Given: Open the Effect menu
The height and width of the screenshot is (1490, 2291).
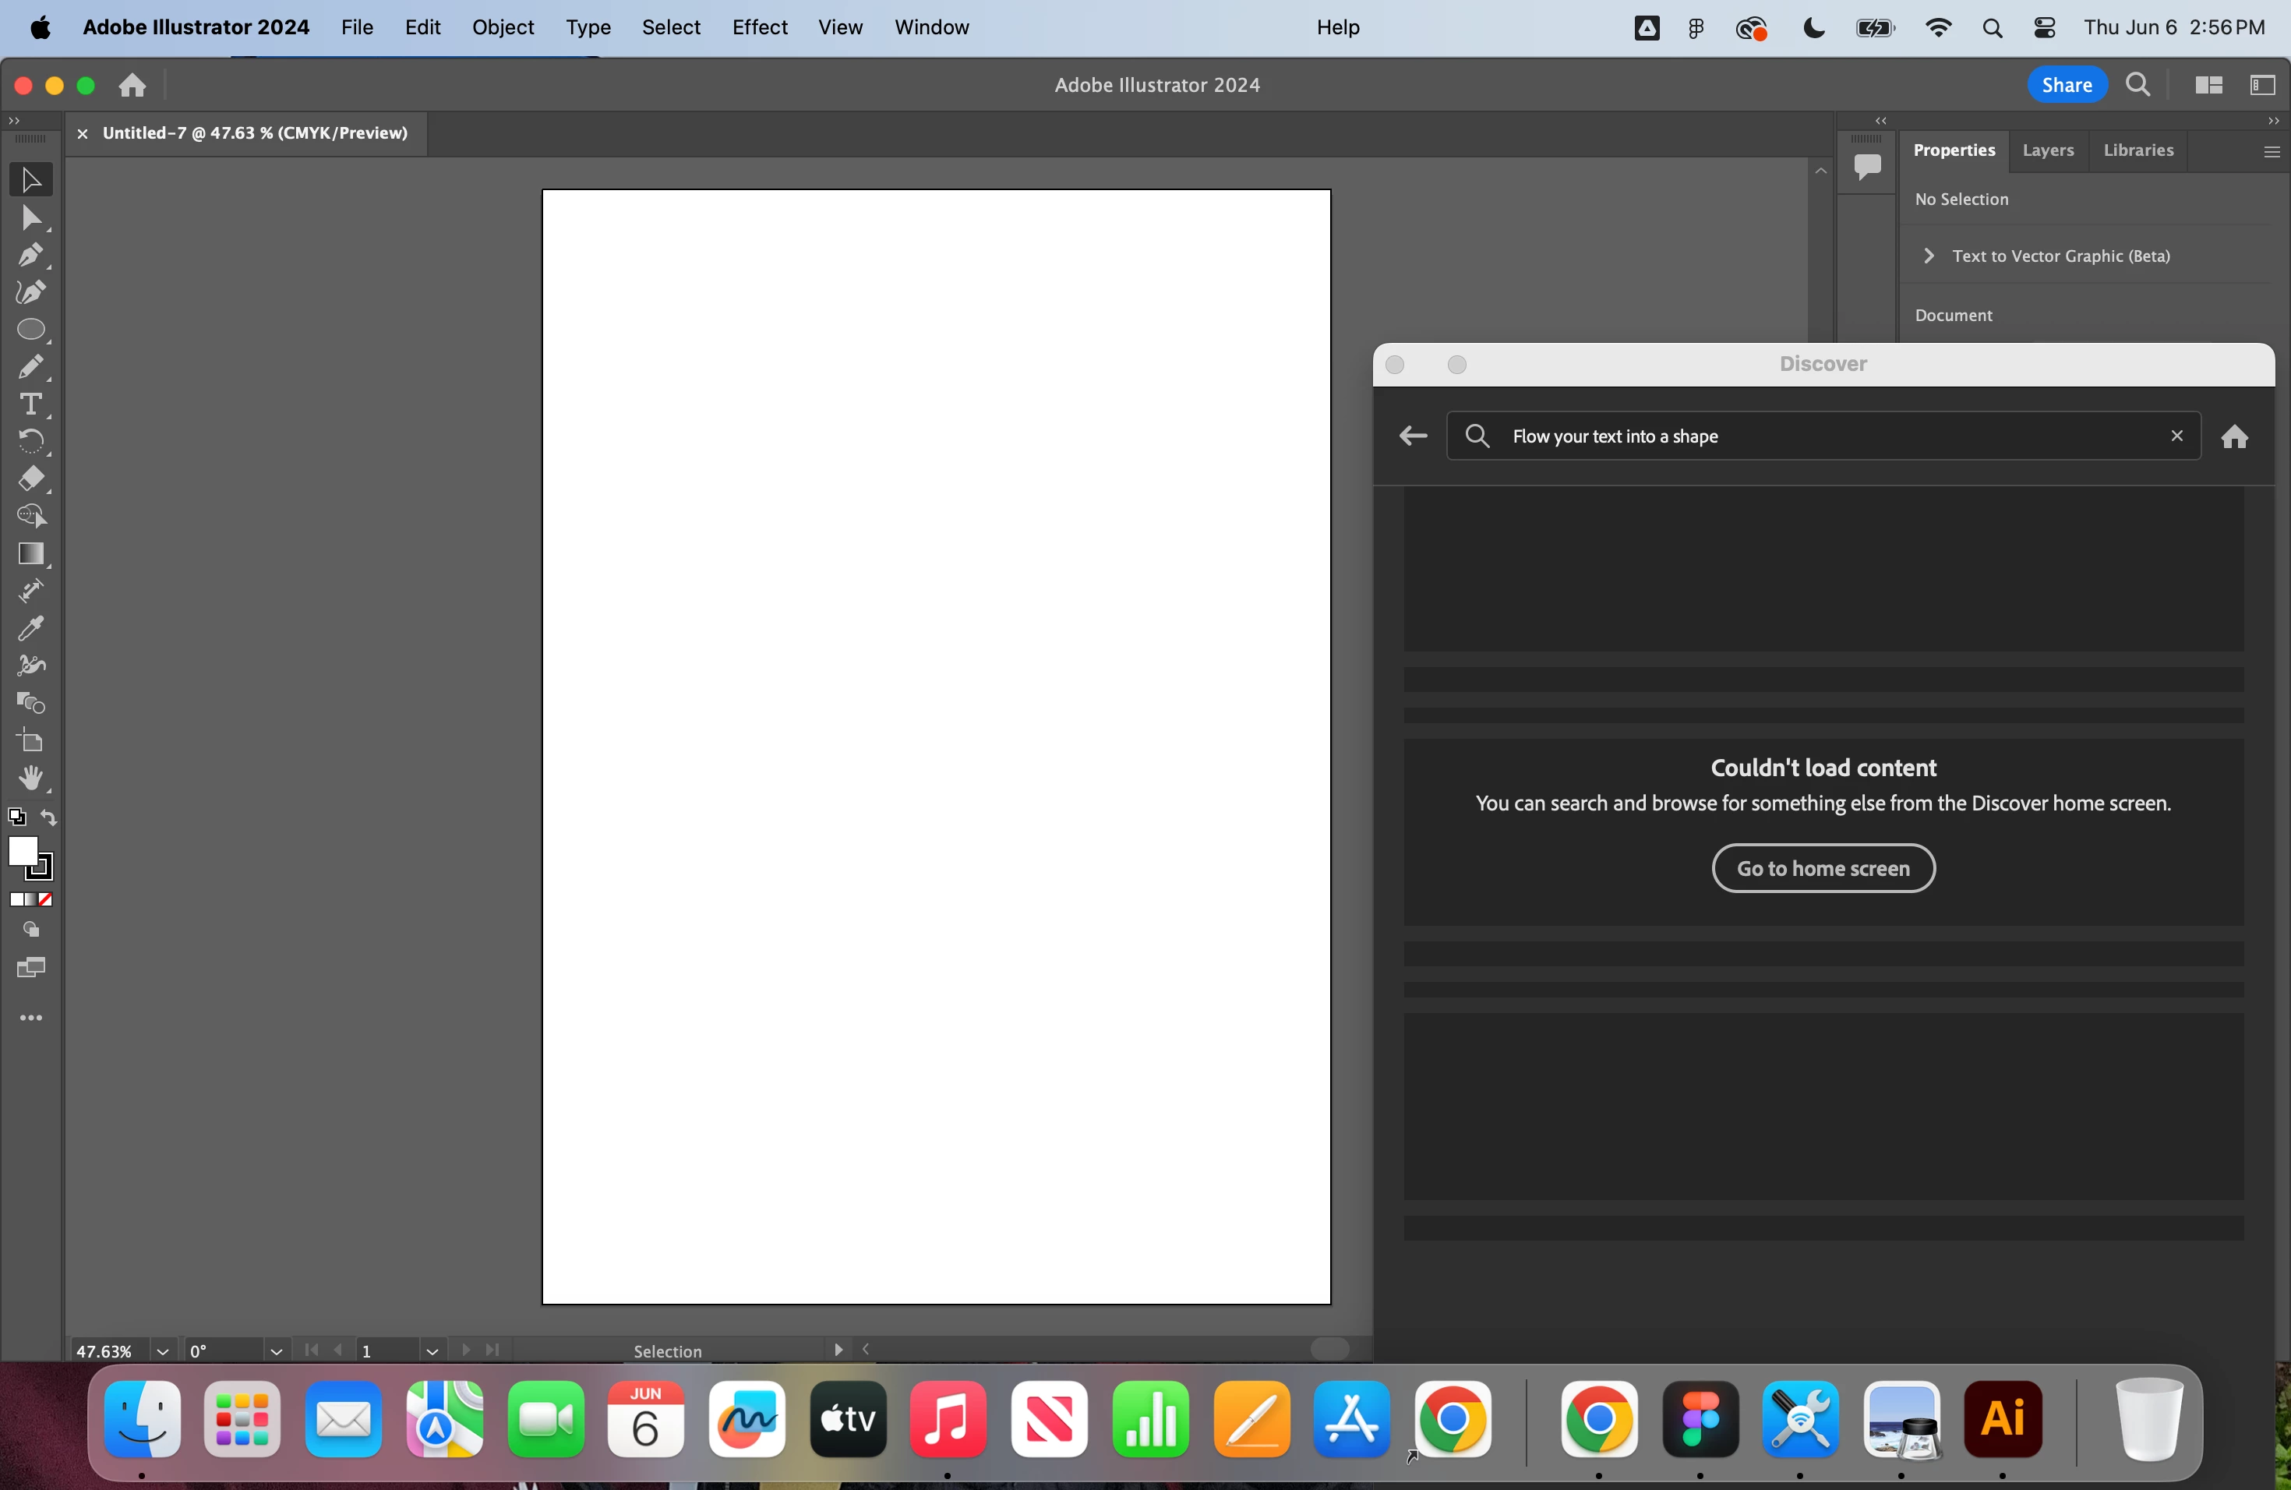Looking at the screenshot, I should pos(758,27).
